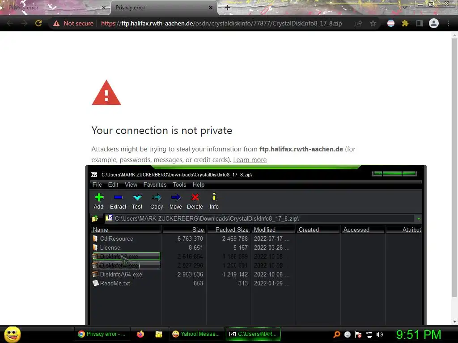Click the scrollbar down arrow
Screen dimensions: 458x343
454,321
